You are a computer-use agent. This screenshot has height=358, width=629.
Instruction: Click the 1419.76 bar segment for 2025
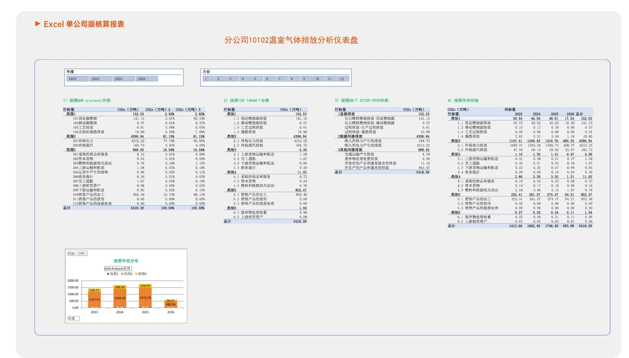(145, 297)
